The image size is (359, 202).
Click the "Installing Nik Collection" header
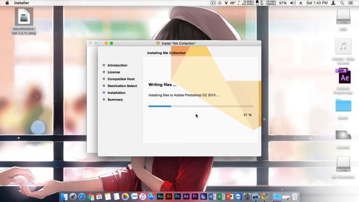166,53
